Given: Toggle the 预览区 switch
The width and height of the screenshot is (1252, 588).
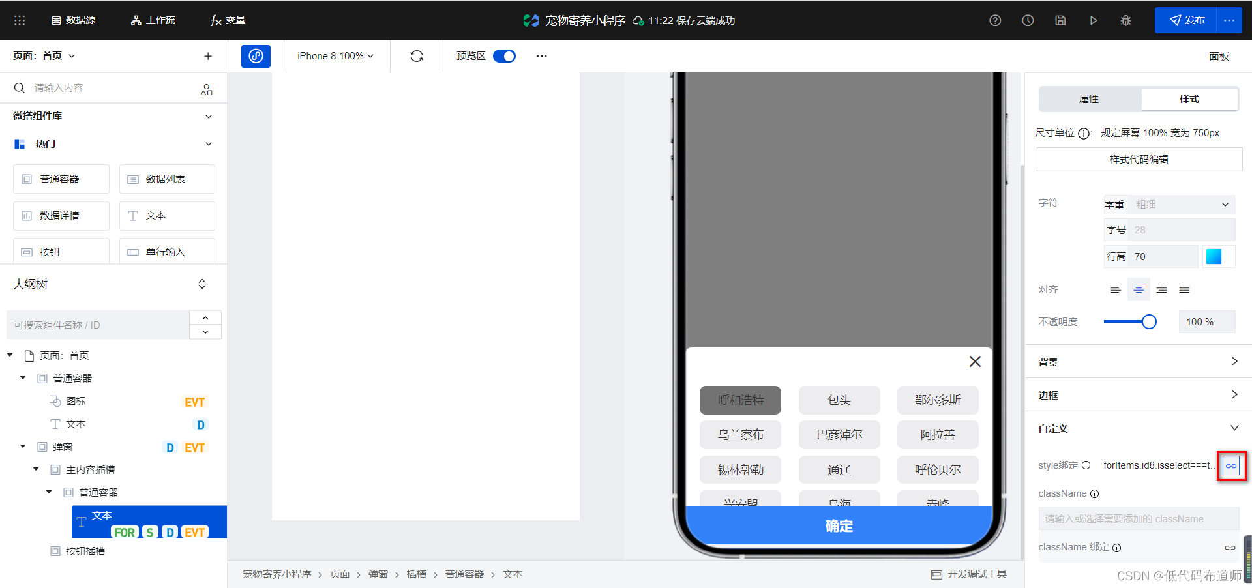Looking at the screenshot, I should (x=504, y=56).
